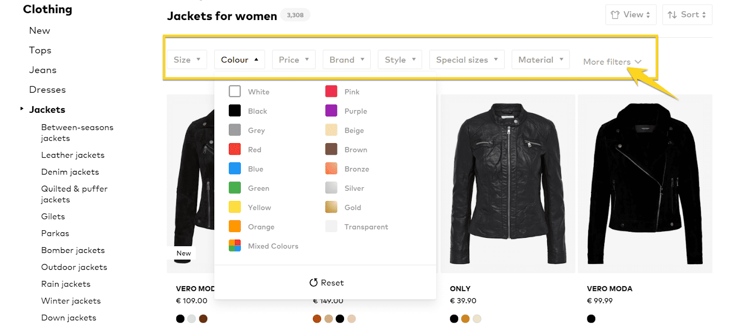
Task: Open Between-seasons jackets subcategory
Action: pyautogui.click(x=77, y=133)
